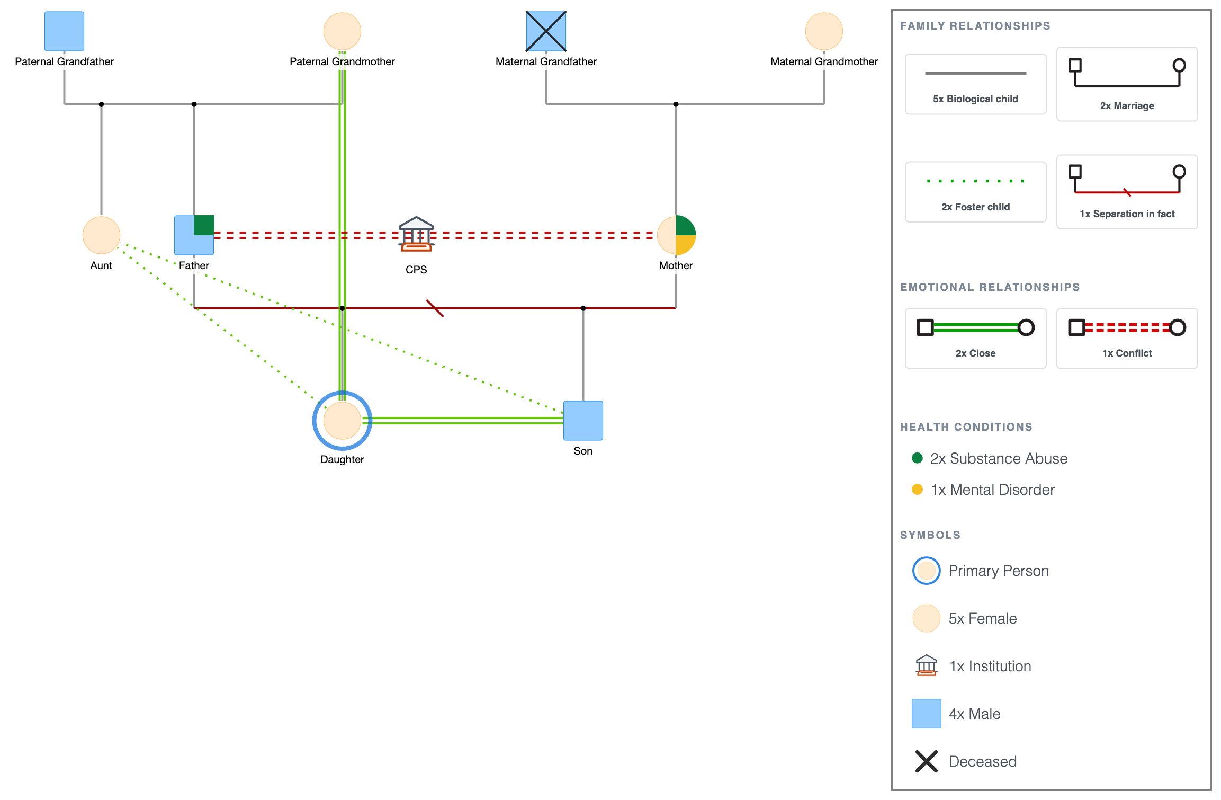The width and height of the screenshot is (1221, 800).
Task: Click the Father square node
Action: click(x=194, y=235)
